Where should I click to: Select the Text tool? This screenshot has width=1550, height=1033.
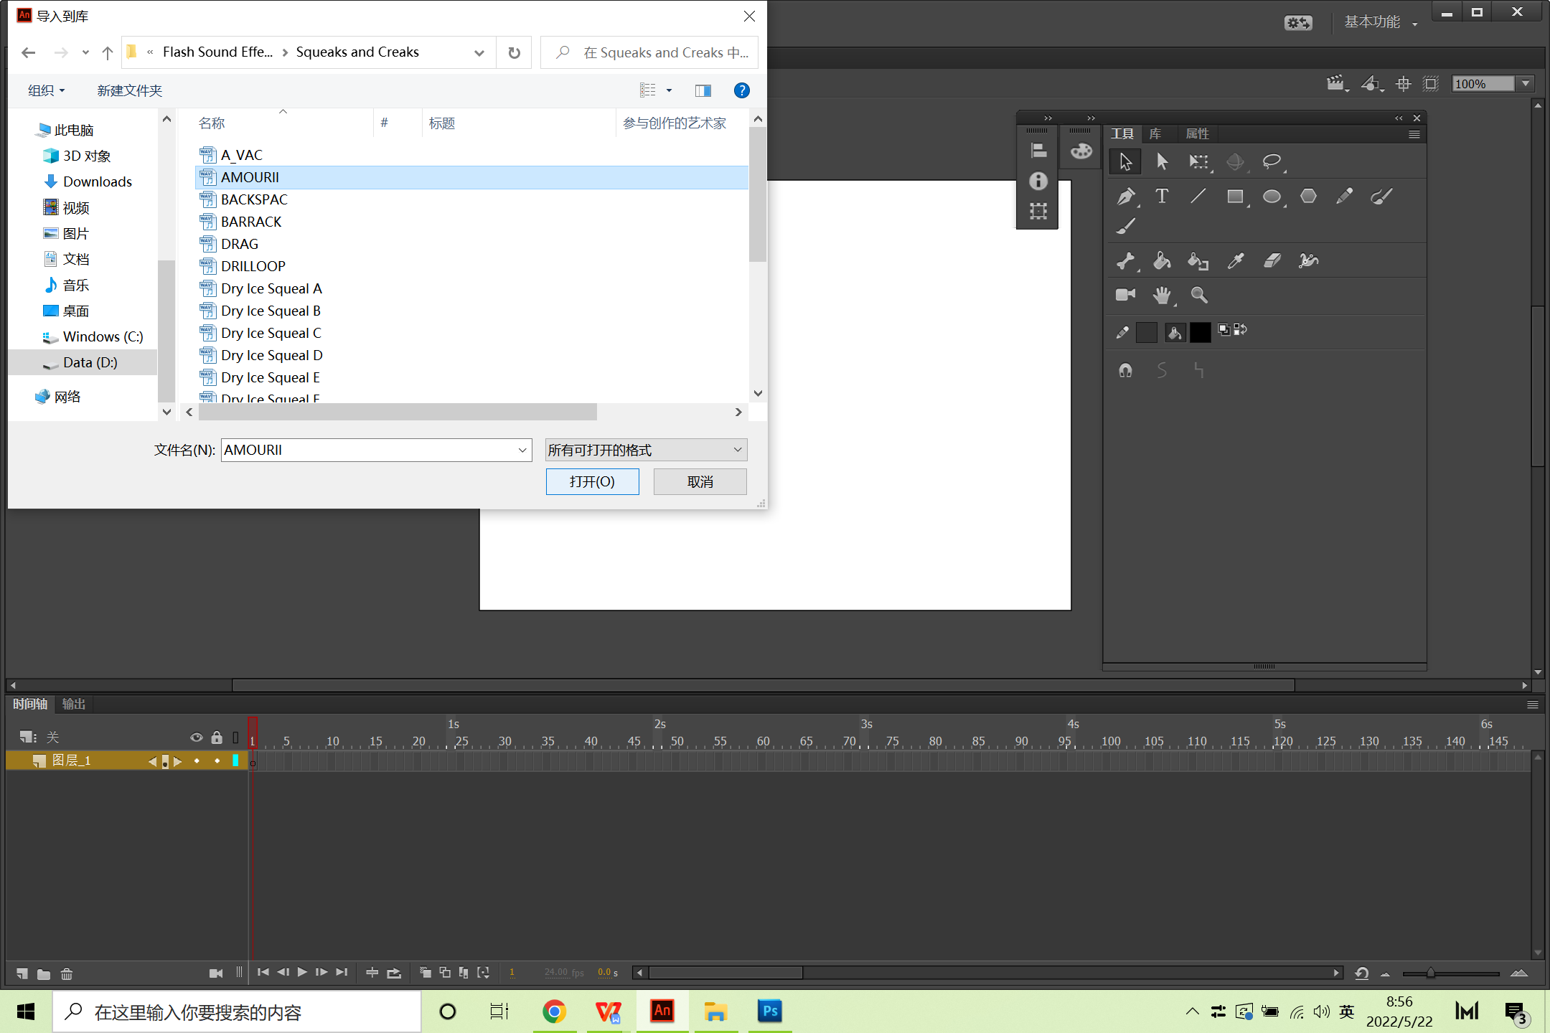[x=1162, y=197]
